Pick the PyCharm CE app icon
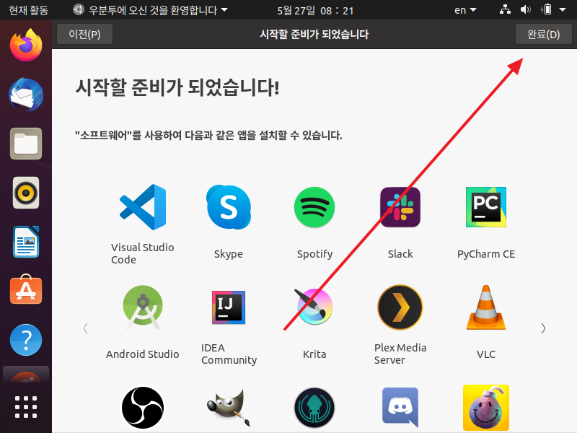Screen dimensions: 577x433 [x=485, y=207]
